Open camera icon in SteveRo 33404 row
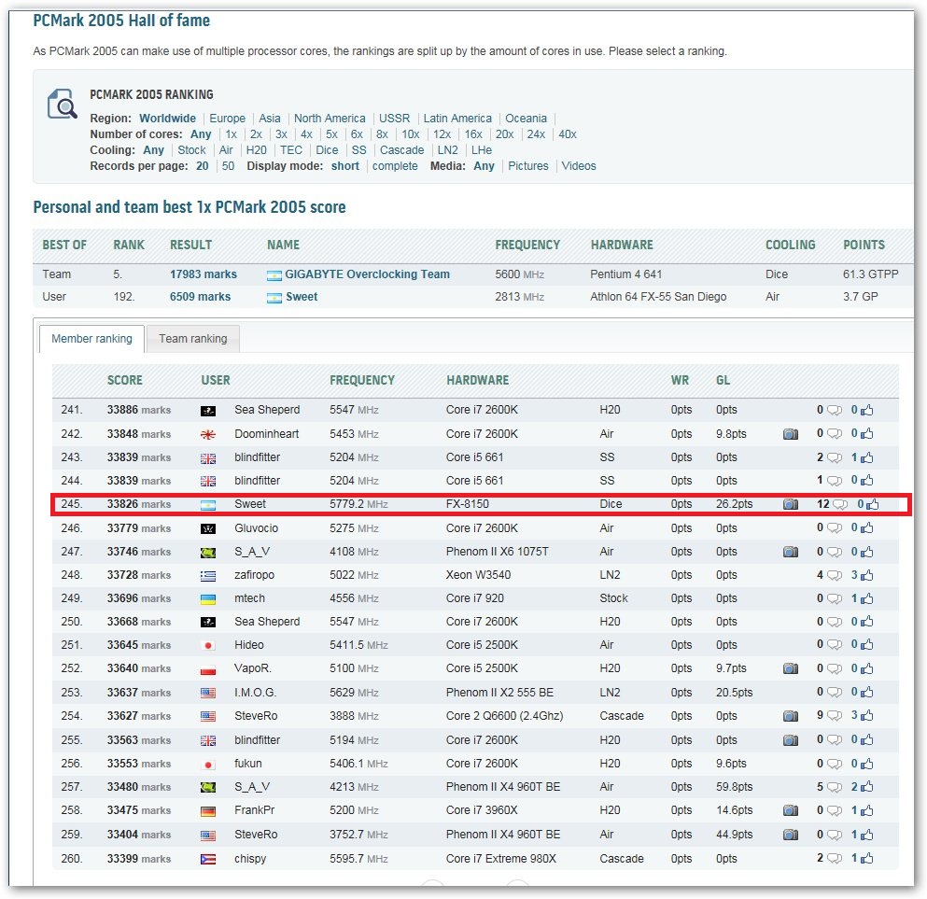Screen dimensions: 927x899 click(x=791, y=835)
